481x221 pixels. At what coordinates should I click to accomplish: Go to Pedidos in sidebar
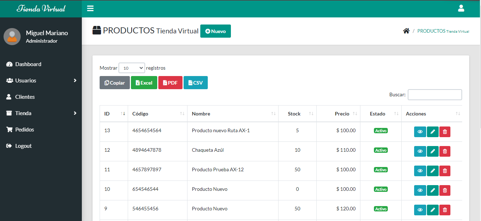tap(41, 130)
